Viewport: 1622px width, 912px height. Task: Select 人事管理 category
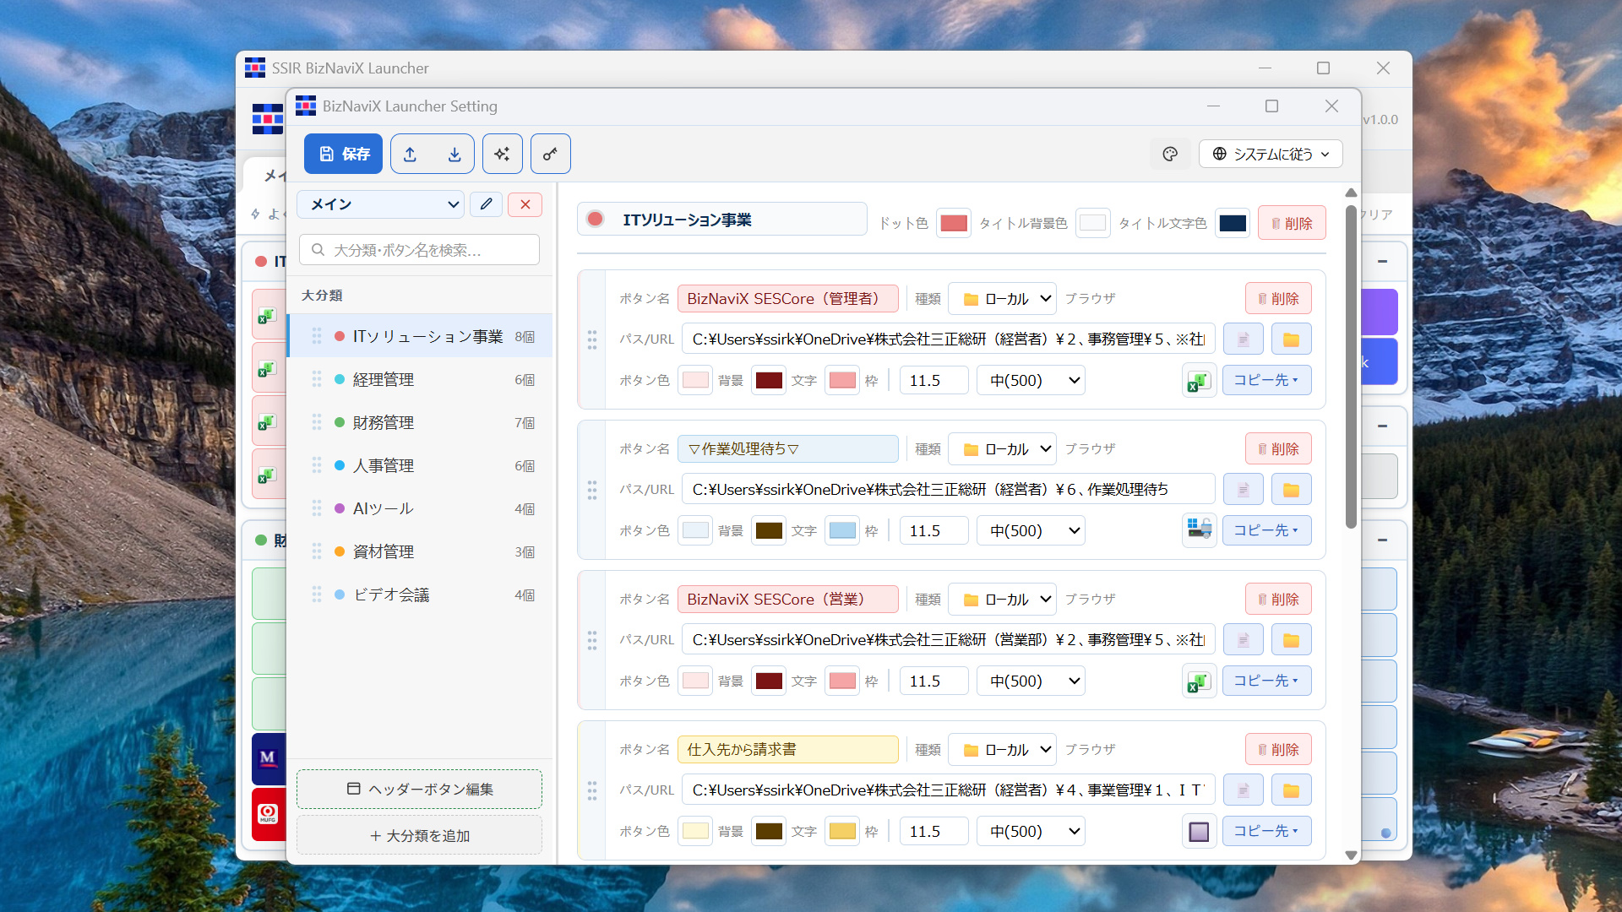pyautogui.click(x=420, y=465)
